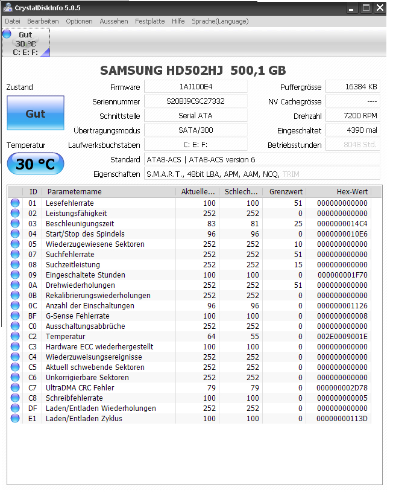Viewport: 393px width, 496px height.
Task: Click the status orb for G-Sense Fehlerrate
Action: tap(15, 316)
